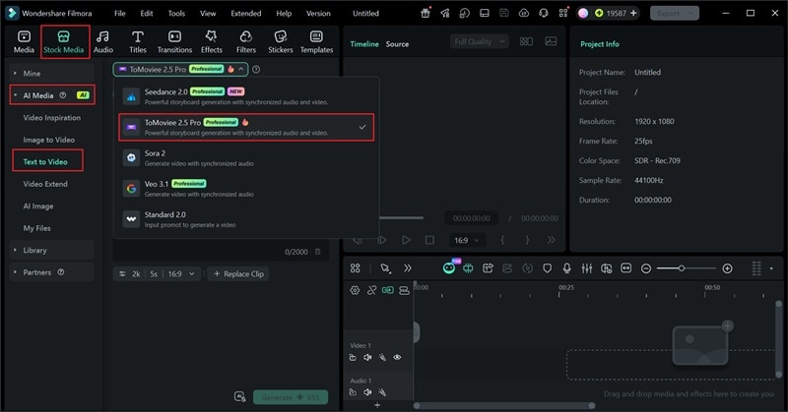The height and width of the screenshot is (412, 788).
Task: Open the Titles tab
Action: coord(137,42)
